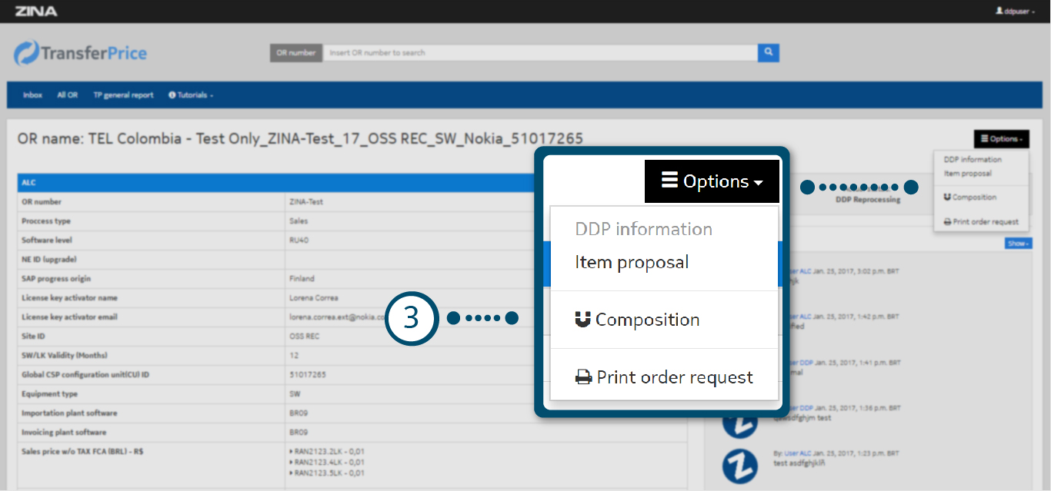Image resolution: width=1051 pixels, height=491 pixels.
Task: Open the All OR tab
Action: pos(67,95)
